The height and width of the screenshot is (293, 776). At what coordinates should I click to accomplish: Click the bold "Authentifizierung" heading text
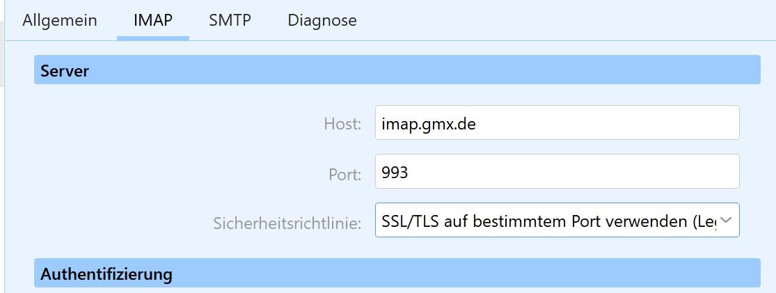[106, 274]
